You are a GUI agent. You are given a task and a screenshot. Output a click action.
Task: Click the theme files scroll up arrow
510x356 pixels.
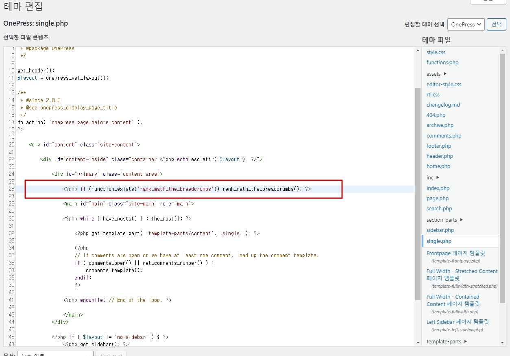point(503,50)
